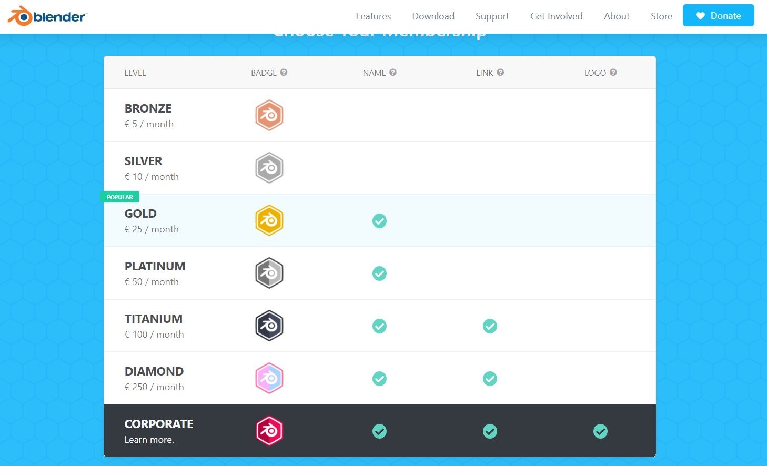Screen dimensions: 767x466
Task: Click the Platinum membership badge icon
Action: 269,273
